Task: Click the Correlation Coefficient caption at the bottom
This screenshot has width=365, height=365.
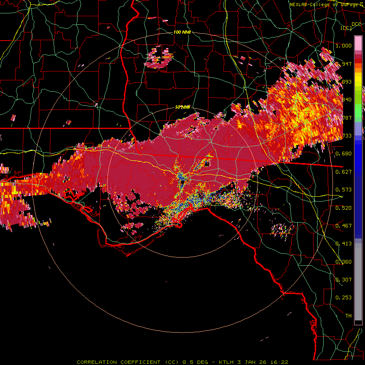Action: pyautogui.click(x=182, y=362)
